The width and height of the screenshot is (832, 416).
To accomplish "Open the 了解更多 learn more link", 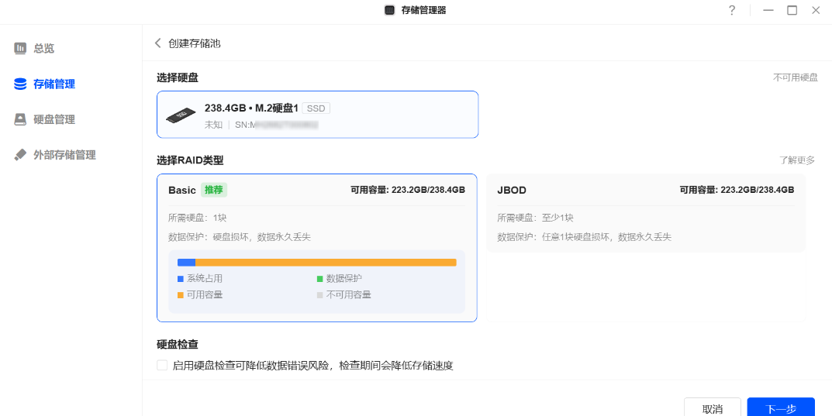I will [x=797, y=160].
